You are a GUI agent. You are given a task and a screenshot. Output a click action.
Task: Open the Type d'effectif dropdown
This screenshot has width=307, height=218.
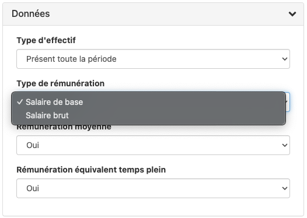(x=153, y=59)
